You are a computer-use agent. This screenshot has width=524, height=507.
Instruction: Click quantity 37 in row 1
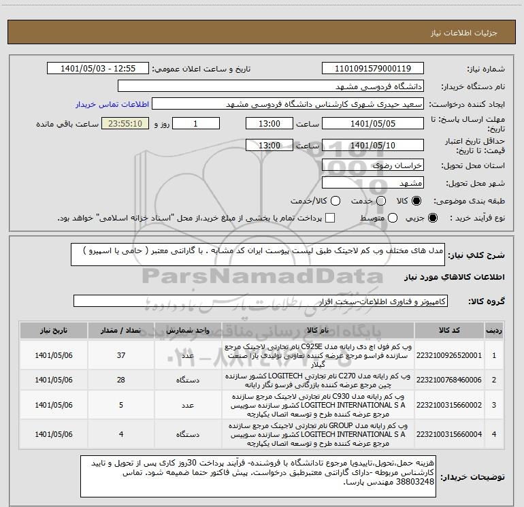point(121,355)
